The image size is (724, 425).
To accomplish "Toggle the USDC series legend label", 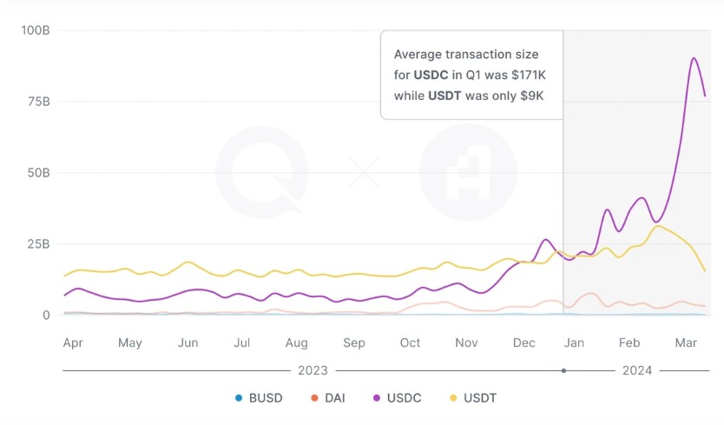I will coord(405,398).
